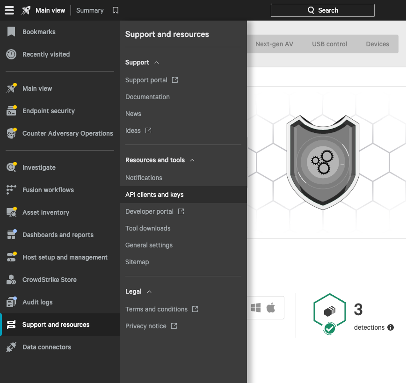Go to Tool downloads
This screenshot has width=406, height=383.
(148, 228)
